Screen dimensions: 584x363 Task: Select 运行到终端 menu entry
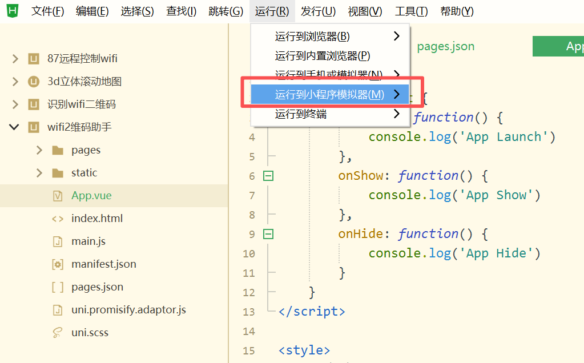[330, 114]
